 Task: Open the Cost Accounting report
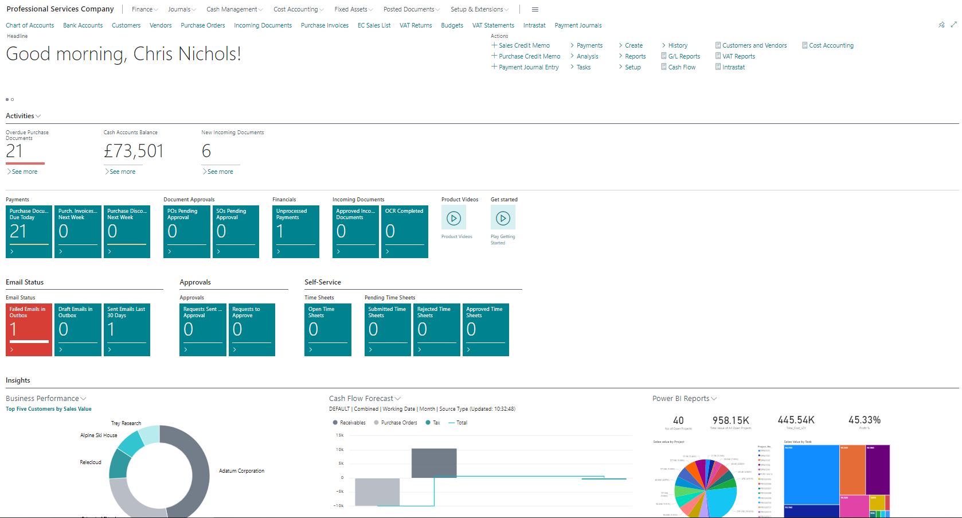click(828, 45)
